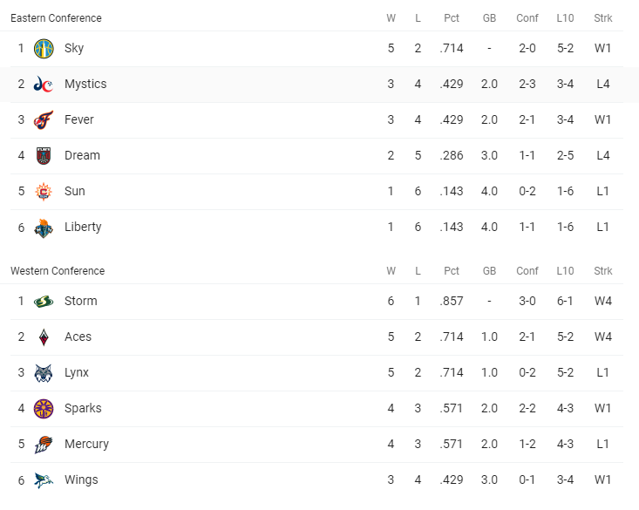
Task: Click the Mercury team logo
Action: click(x=44, y=445)
